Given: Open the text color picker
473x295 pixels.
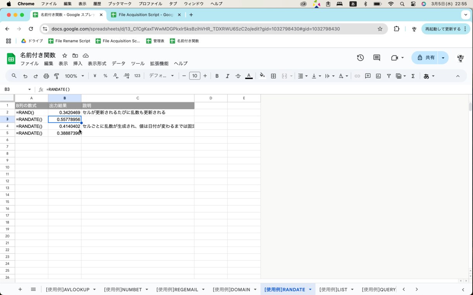Looking at the screenshot, I should (249, 76).
